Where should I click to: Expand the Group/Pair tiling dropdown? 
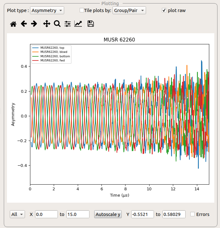129,10
